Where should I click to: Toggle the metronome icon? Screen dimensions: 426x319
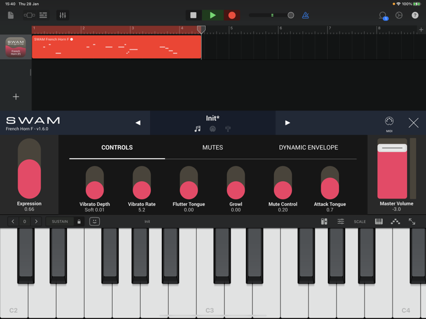tap(306, 15)
